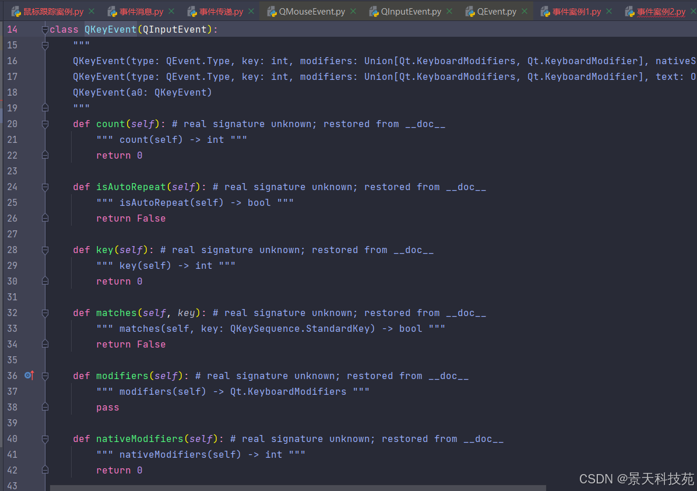Collapse the nativeModifiers method fold marker
The height and width of the screenshot is (491, 697).
45,439
